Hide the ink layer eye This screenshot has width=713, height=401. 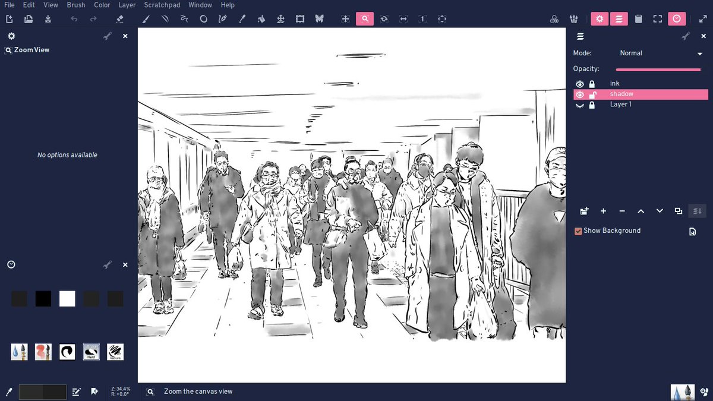[x=580, y=84]
